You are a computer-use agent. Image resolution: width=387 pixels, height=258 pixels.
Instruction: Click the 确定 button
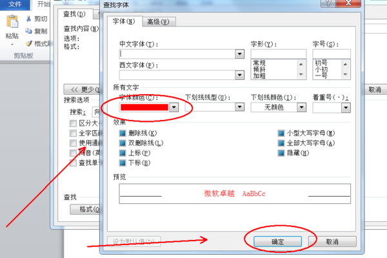pyautogui.click(x=277, y=242)
